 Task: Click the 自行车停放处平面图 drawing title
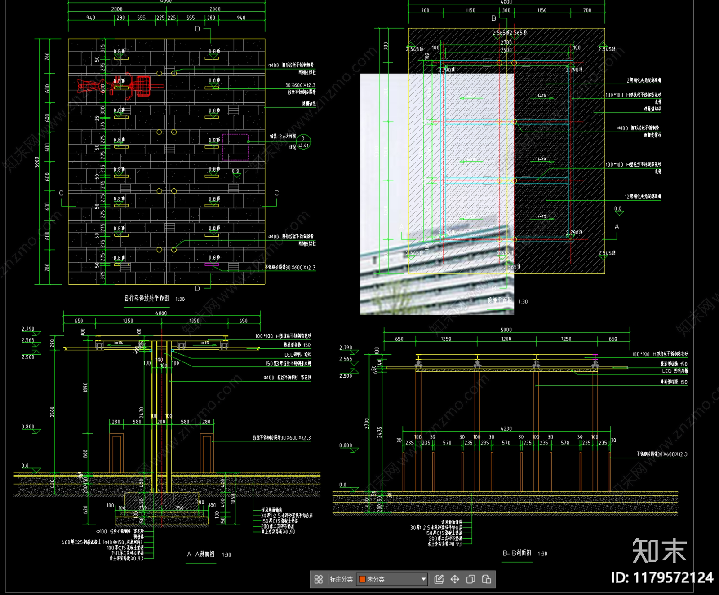146,298
